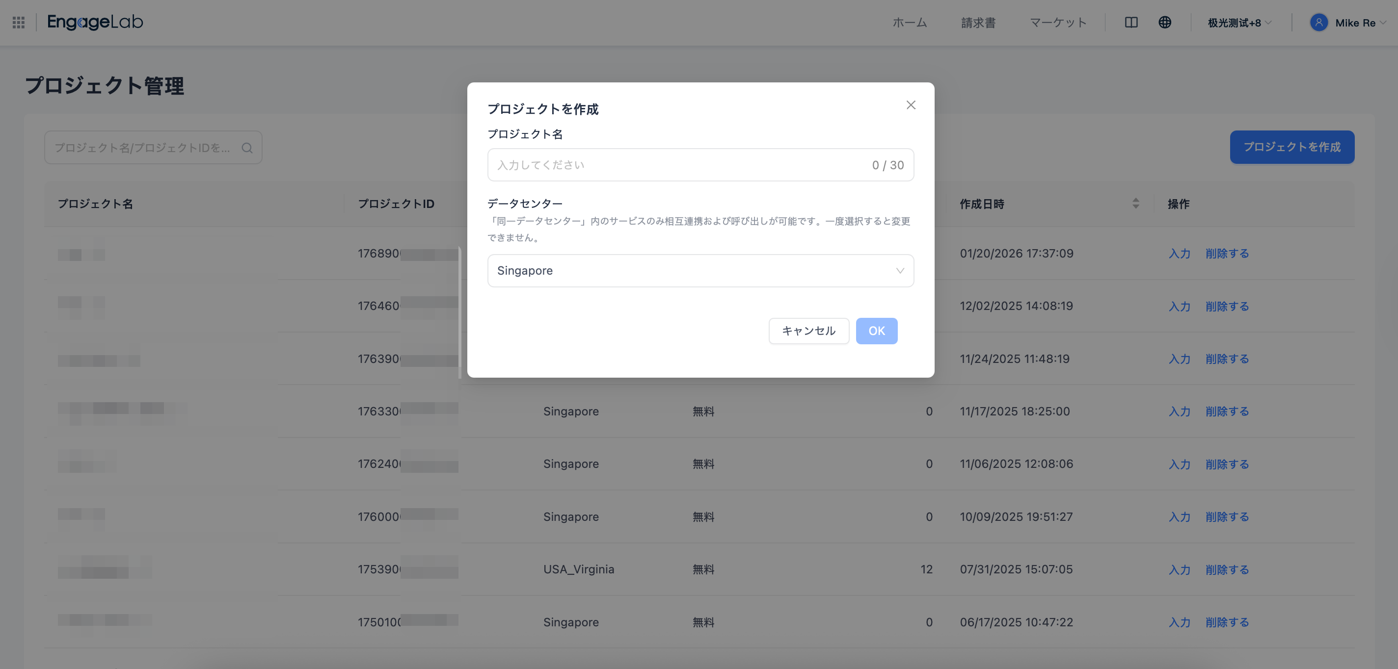
Task: Click the blue プロジェクトを作成 button
Action: tap(1292, 147)
